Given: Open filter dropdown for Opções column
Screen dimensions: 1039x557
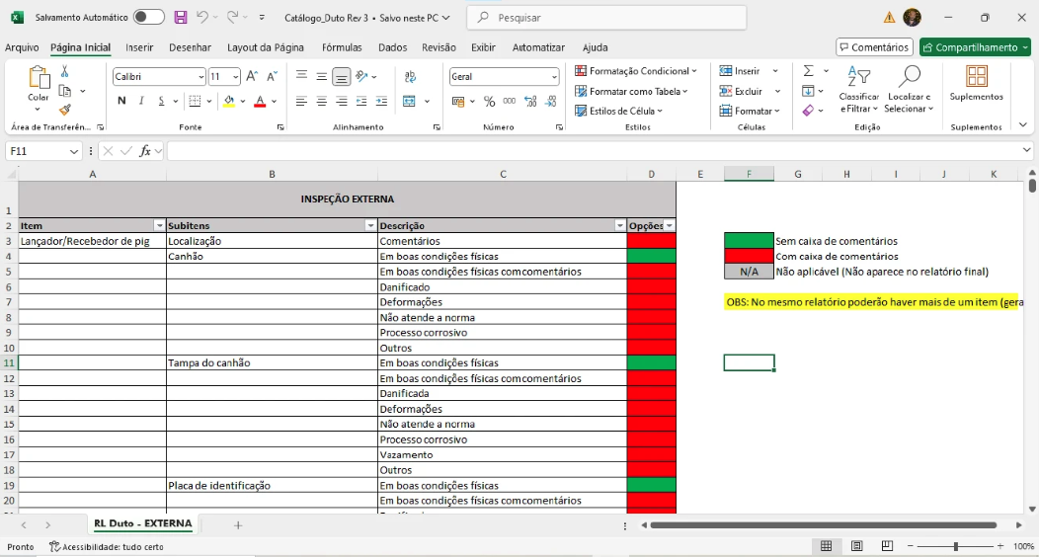Looking at the screenshot, I should click(x=670, y=226).
